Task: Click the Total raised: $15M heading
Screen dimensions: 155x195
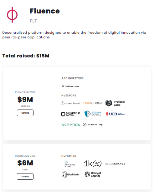Action: (26, 56)
